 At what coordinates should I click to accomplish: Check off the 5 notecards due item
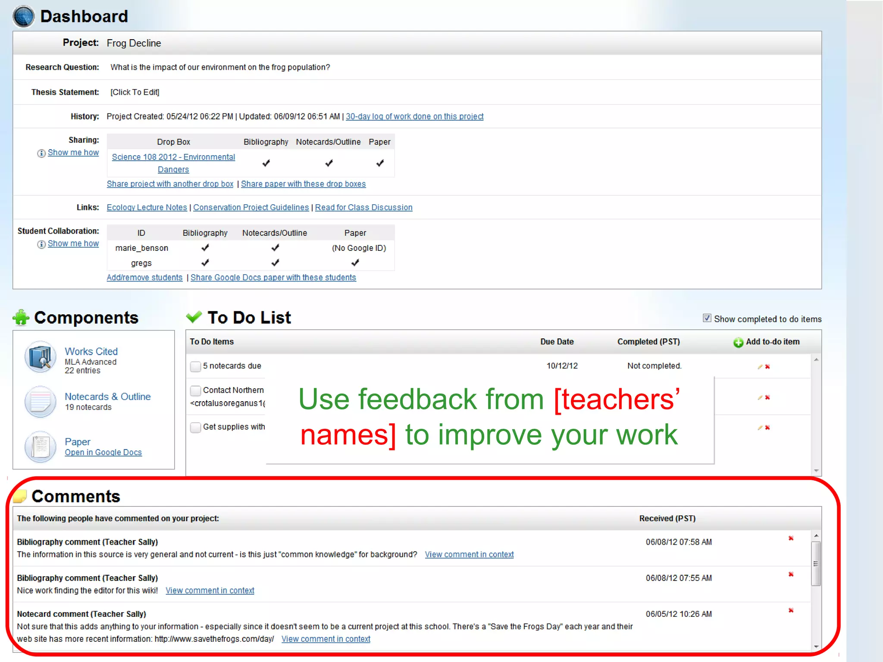[x=195, y=366]
